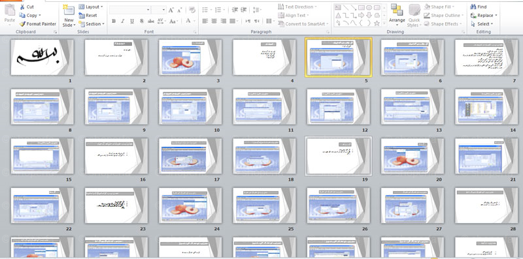This screenshot has width=523, height=259.
Task: Click the Find binoculars icon
Action: 473,7
